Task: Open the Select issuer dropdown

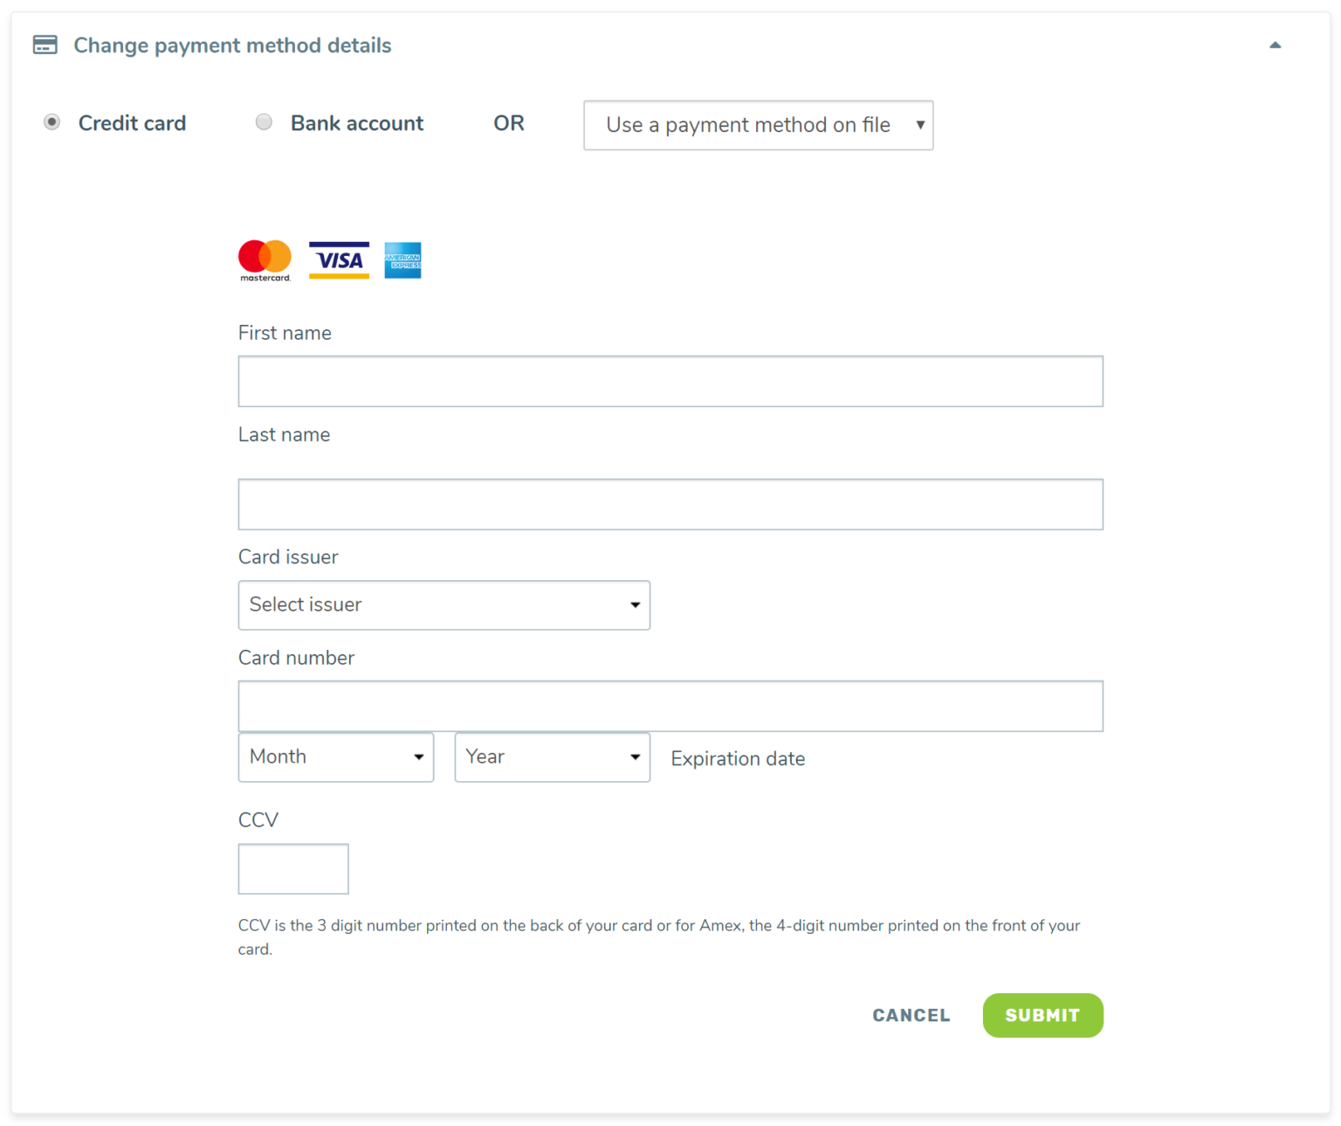Action: 444,604
